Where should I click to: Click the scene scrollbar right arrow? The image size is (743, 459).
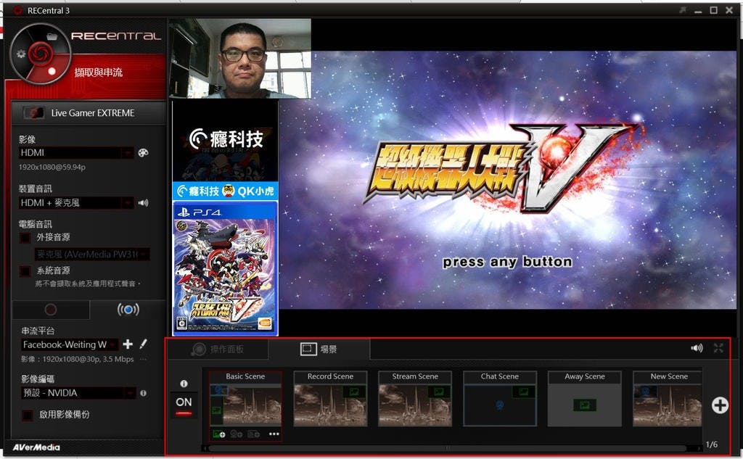click(x=699, y=448)
